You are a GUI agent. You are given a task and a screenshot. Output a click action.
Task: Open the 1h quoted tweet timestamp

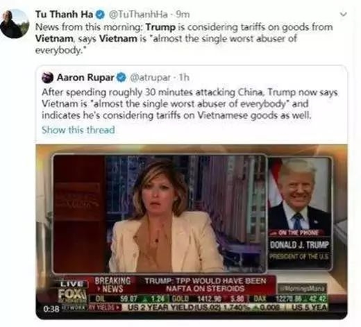(184, 77)
